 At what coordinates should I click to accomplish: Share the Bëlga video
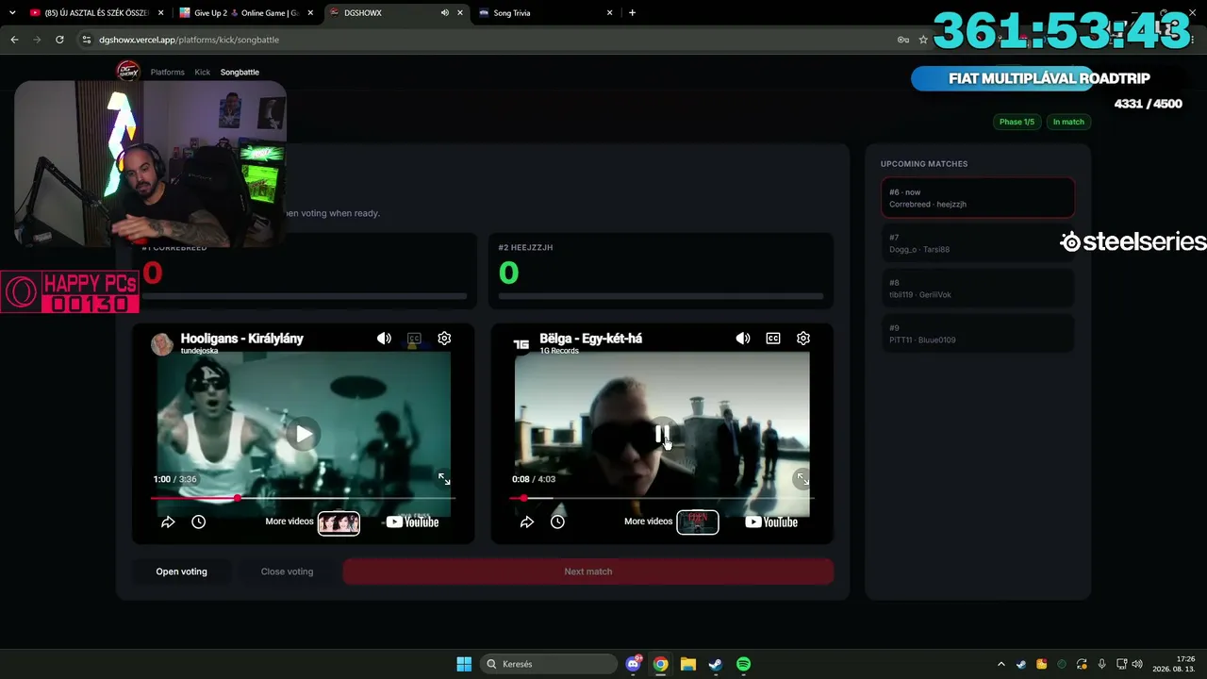pyautogui.click(x=527, y=522)
